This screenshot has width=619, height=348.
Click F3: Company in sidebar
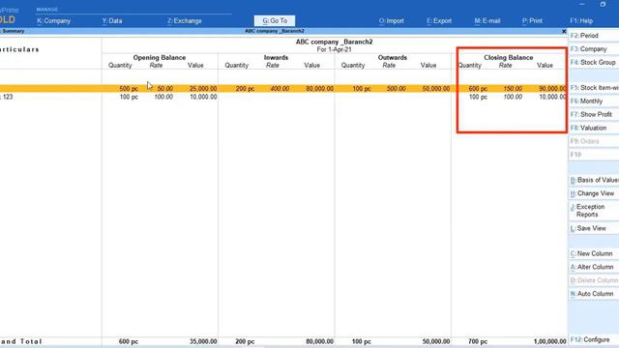pyautogui.click(x=594, y=49)
